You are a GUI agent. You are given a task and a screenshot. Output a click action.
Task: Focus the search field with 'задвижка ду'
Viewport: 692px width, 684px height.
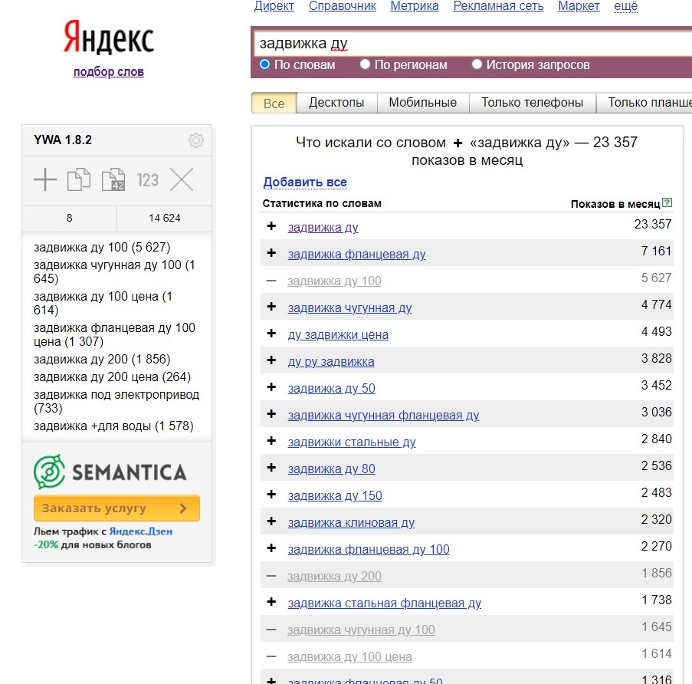pyautogui.click(x=472, y=43)
